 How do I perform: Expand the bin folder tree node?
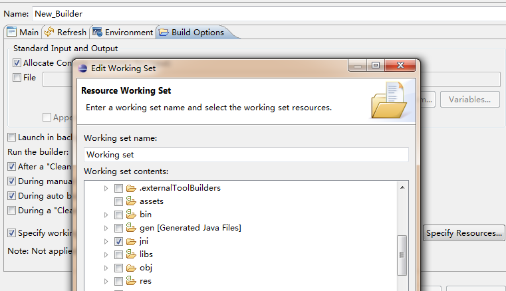click(x=105, y=215)
